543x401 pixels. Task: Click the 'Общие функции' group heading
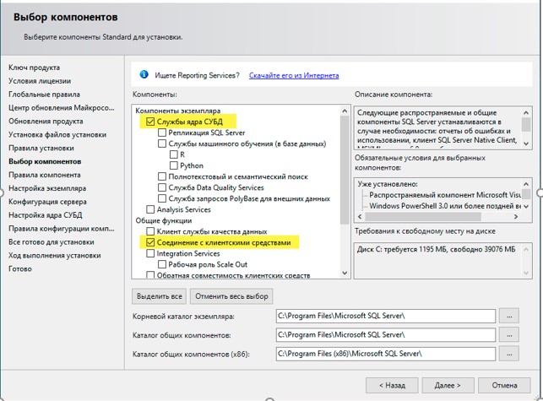pyautogui.click(x=164, y=220)
